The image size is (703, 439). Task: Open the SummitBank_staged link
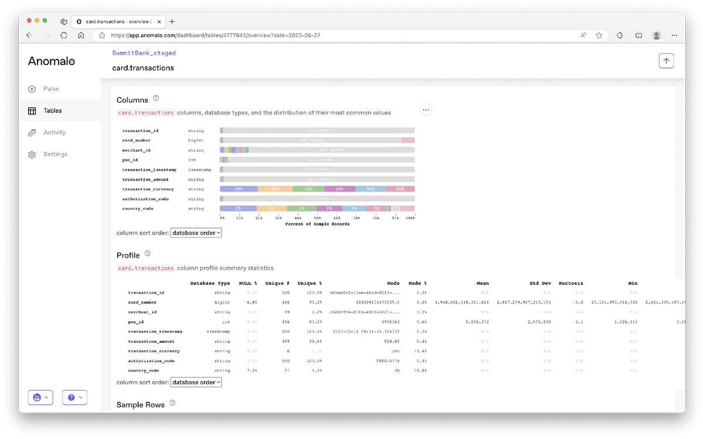pos(144,53)
